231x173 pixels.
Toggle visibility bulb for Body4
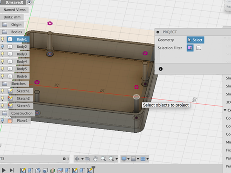(x=3, y=62)
